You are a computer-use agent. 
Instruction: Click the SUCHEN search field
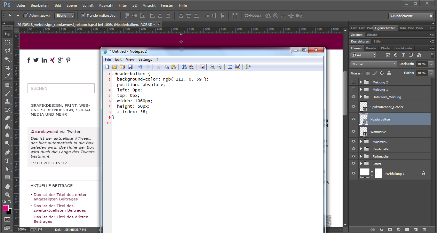pos(61,88)
